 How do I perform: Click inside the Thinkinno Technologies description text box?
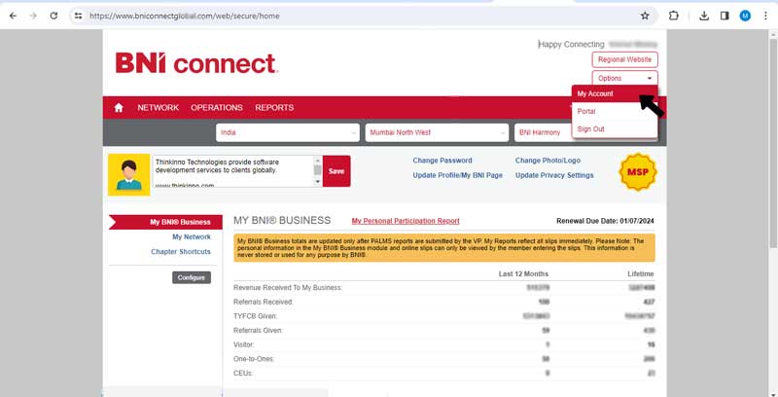coord(233,171)
